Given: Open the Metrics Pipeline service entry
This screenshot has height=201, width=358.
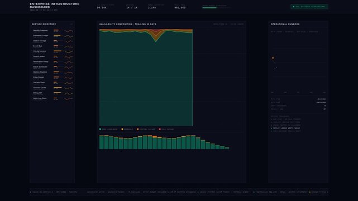Looking at the screenshot, I should click(x=52, y=73).
